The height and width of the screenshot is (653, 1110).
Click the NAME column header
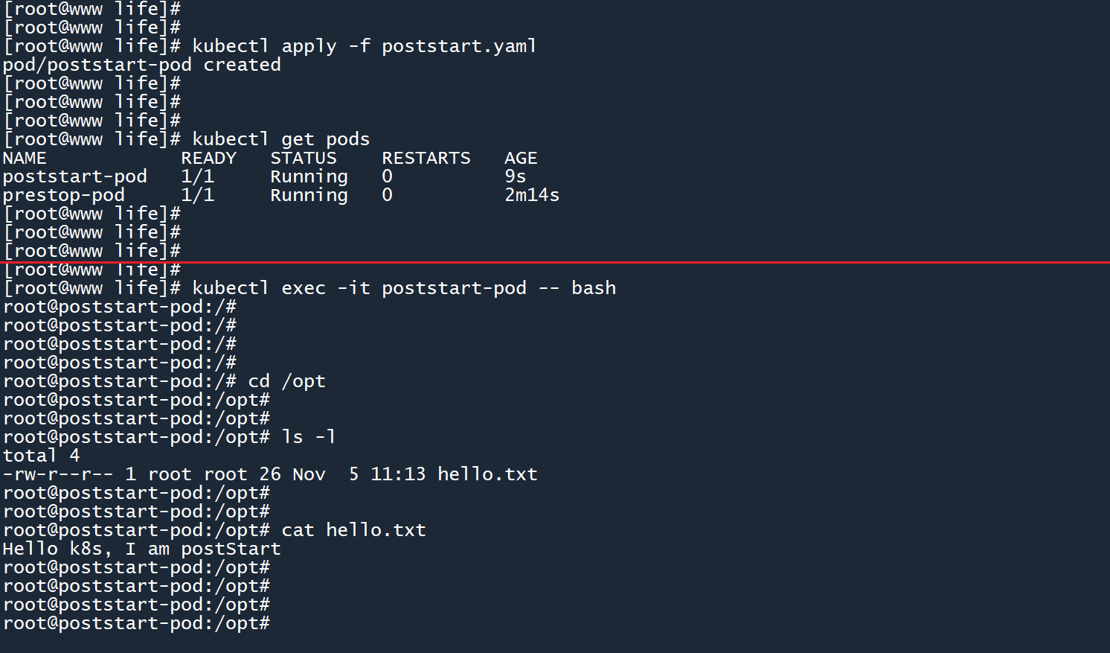coord(25,158)
